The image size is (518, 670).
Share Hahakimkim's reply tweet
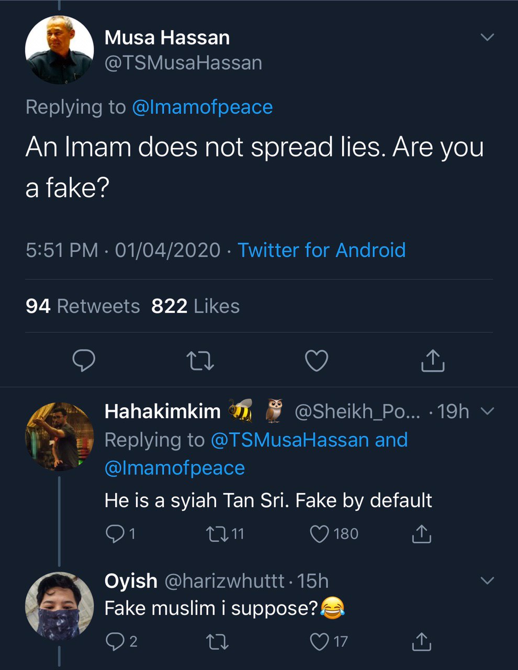tap(421, 533)
